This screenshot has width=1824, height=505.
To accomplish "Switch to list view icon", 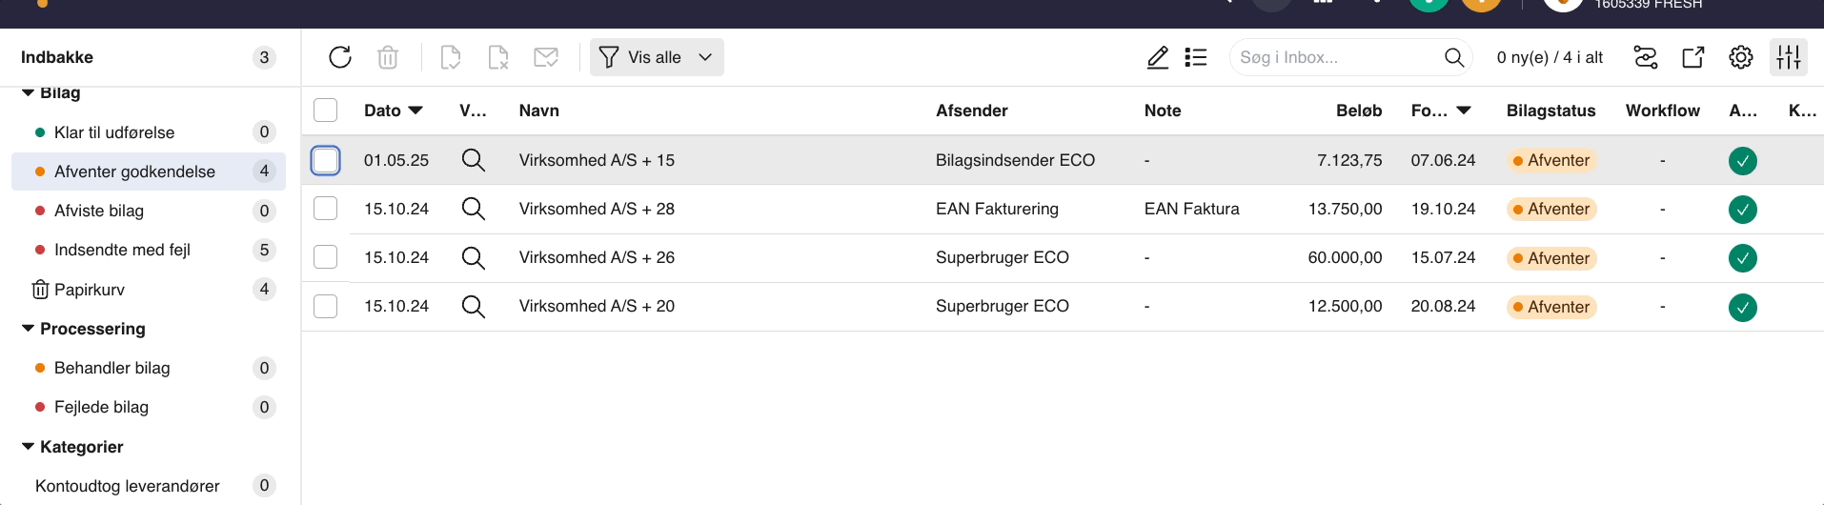I will 1196,57.
